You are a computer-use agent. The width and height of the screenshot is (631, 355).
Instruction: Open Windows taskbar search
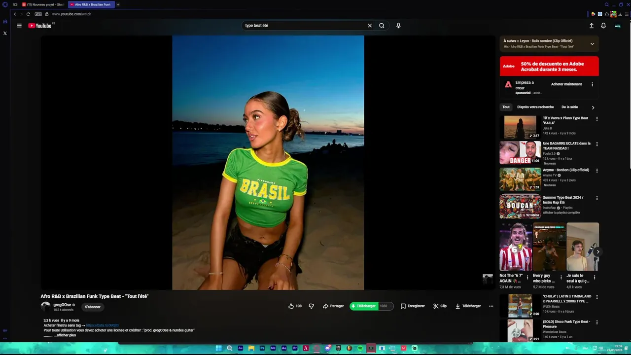coord(229,348)
